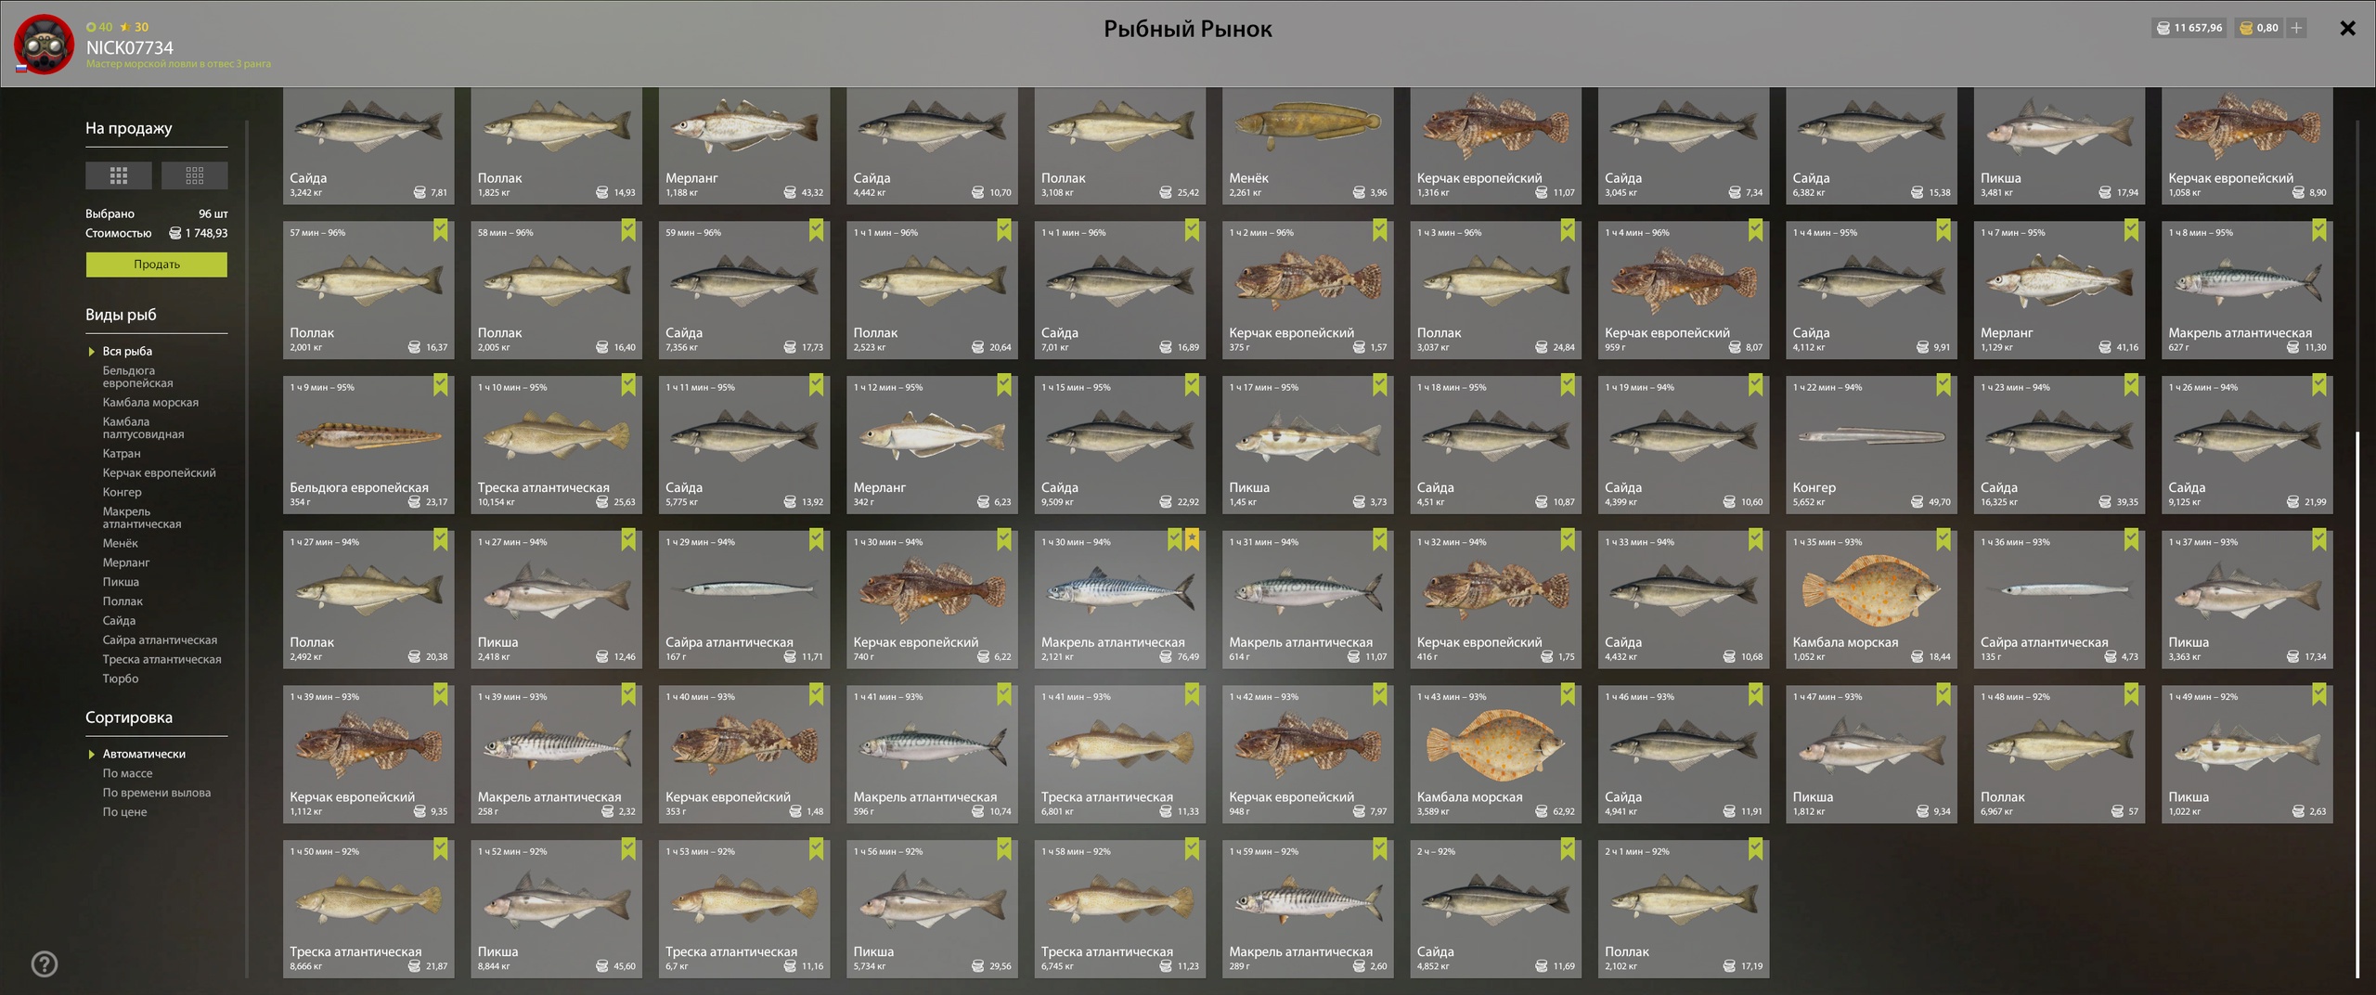Select Поллак 6,967 кг fish card
This screenshot has width=2376, height=995.
[2059, 754]
